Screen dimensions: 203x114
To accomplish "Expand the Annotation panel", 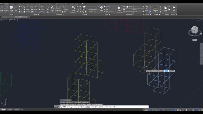I will pos(60,15).
